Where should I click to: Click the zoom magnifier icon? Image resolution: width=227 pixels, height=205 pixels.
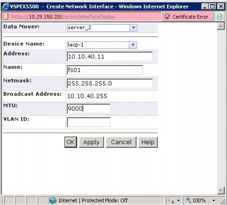coord(188,200)
